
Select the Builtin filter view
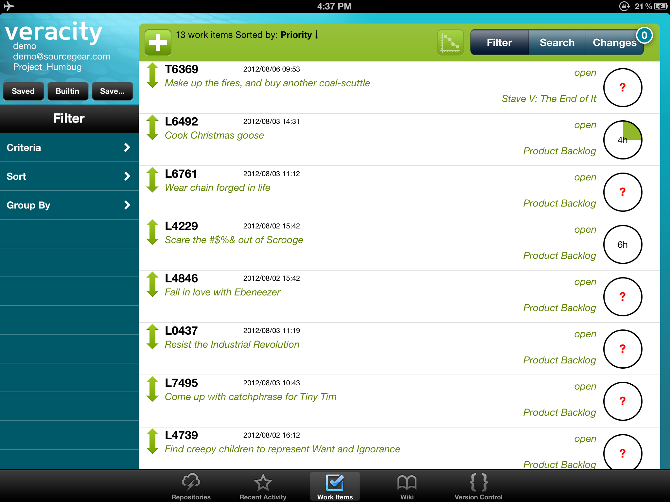66,91
